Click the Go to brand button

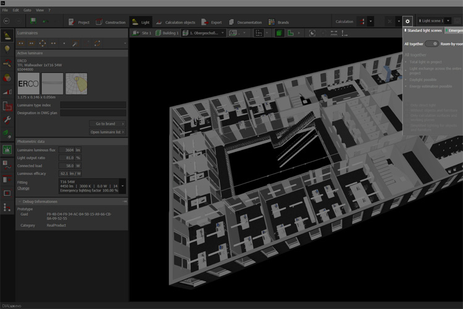pyautogui.click(x=107, y=124)
